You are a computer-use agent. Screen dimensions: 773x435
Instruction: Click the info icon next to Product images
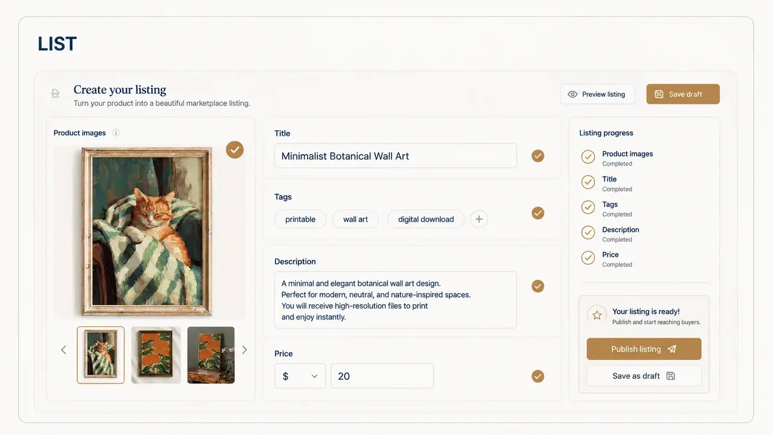[x=116, y=132]
